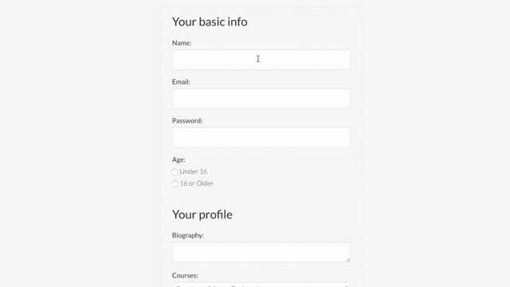Click inside the Biography text area
This screenshot has height=287, width=510.
(261, 252)
